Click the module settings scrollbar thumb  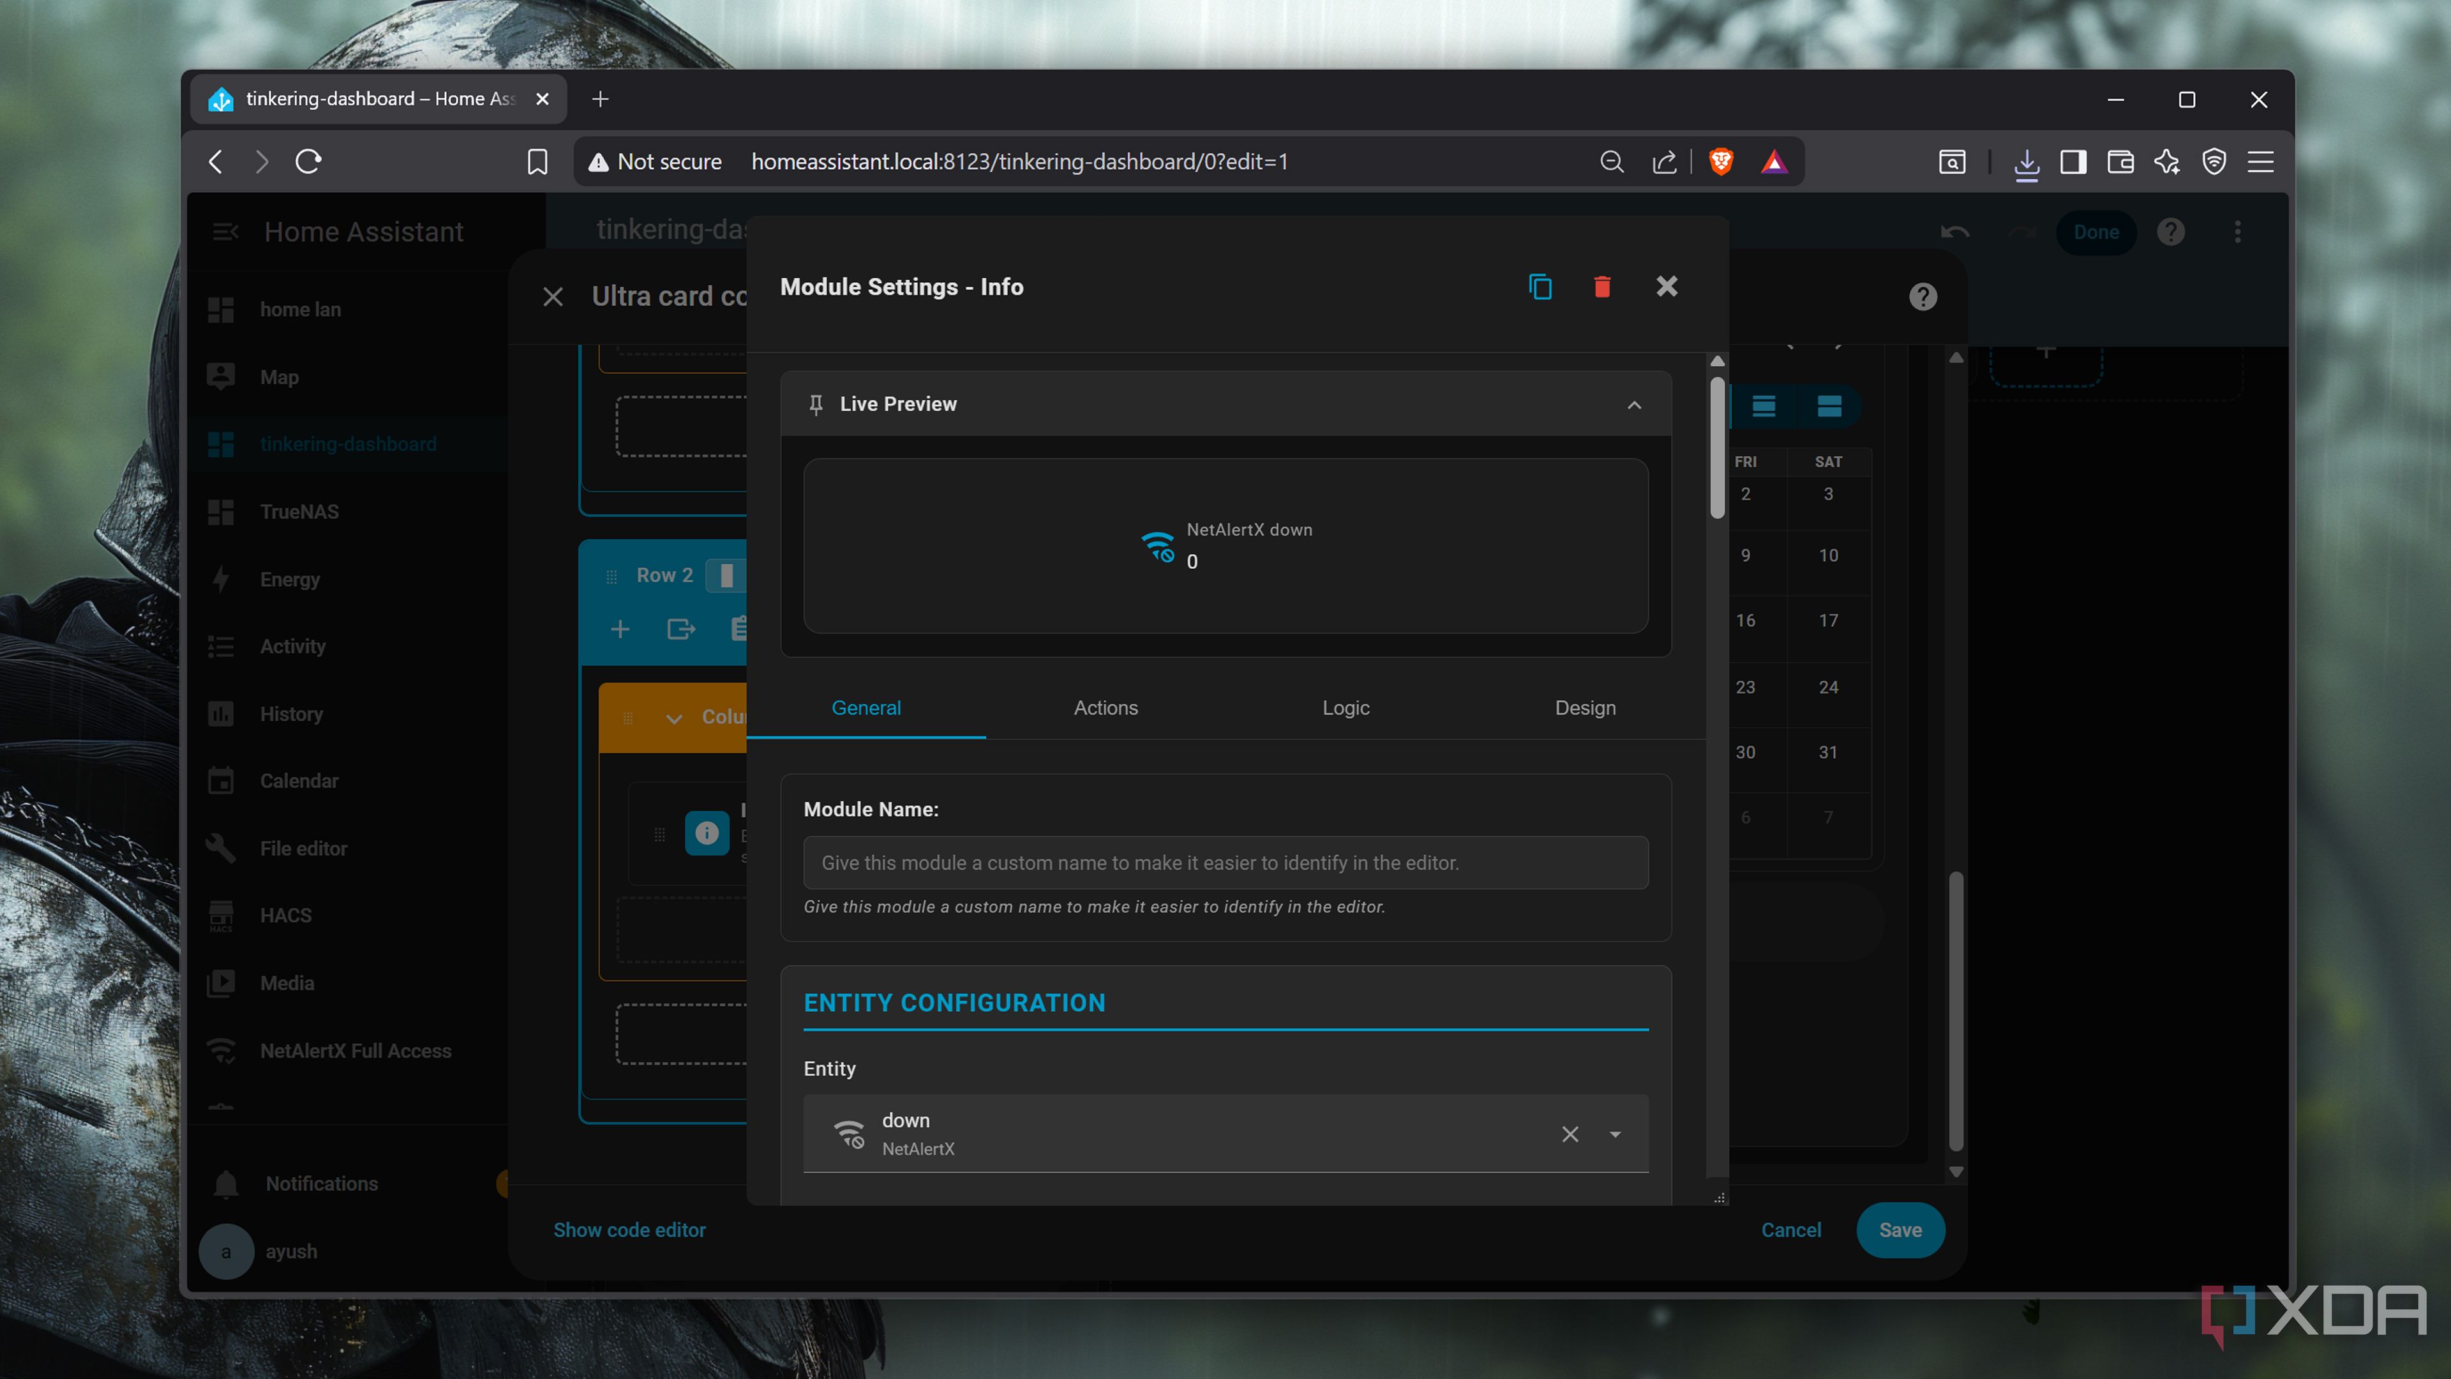1718,448
